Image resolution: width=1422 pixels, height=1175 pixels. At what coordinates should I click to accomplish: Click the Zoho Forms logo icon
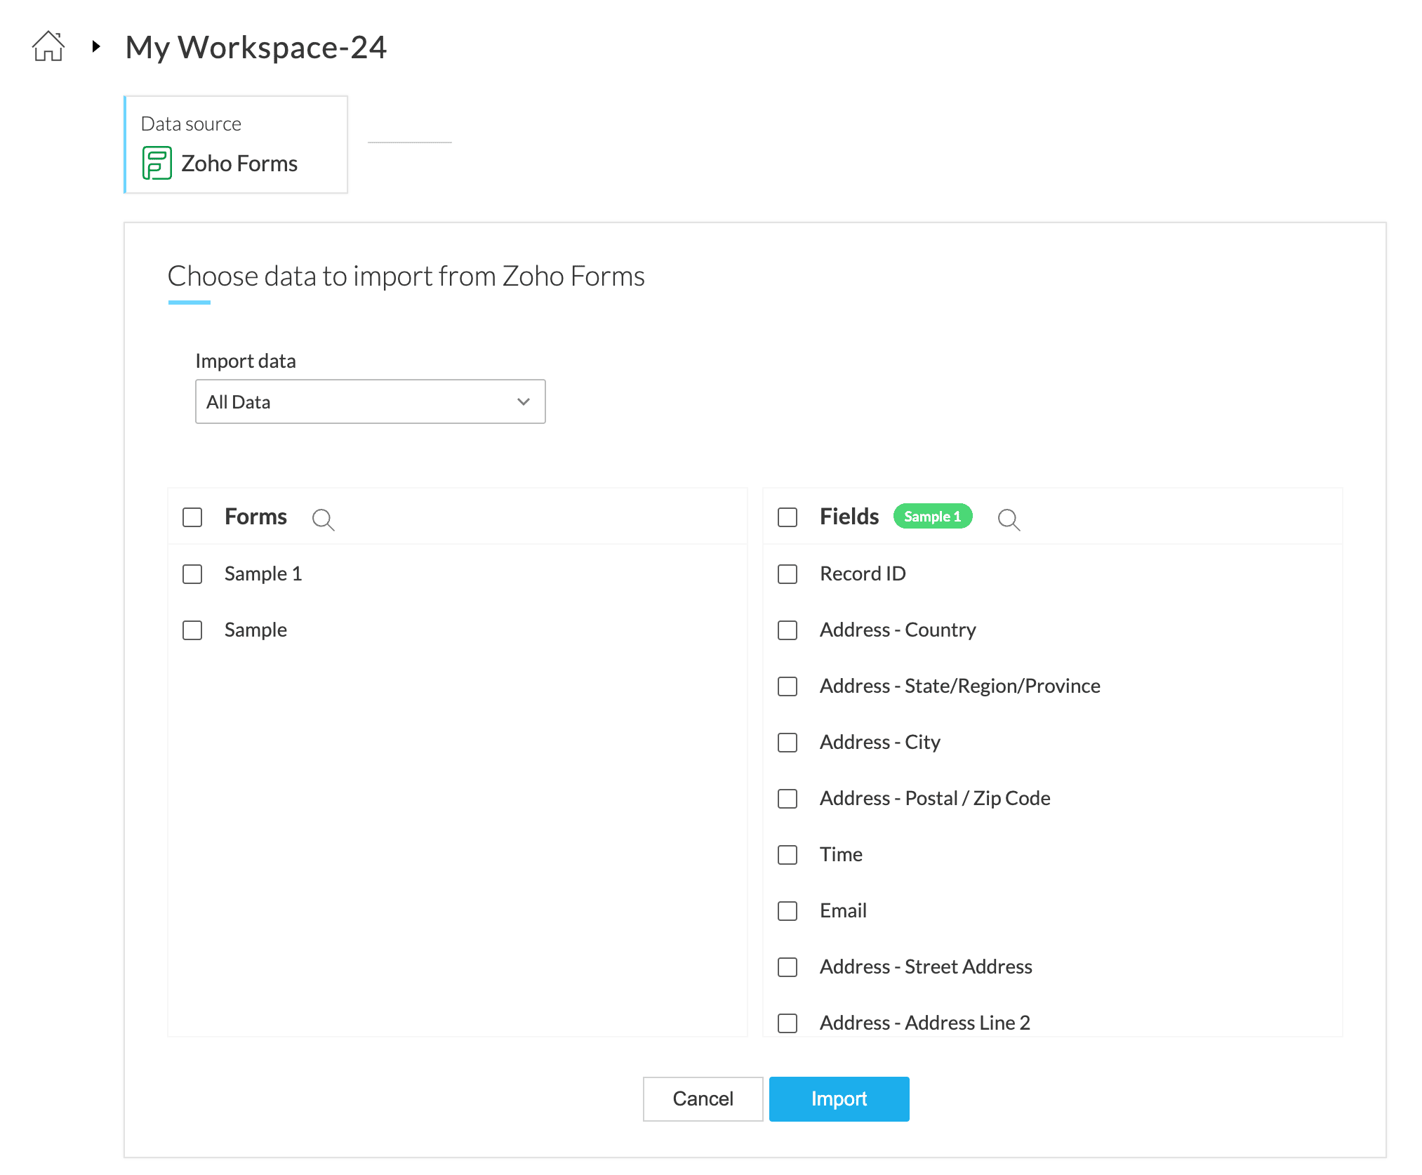(x=157, y=163)
